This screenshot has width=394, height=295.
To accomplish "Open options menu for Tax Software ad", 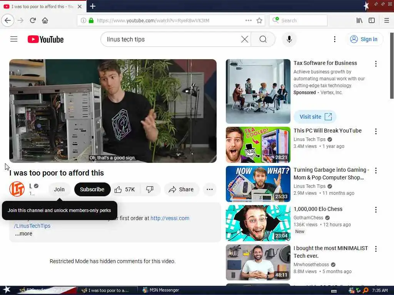I will pyautogui.click(x=376, y=64).
